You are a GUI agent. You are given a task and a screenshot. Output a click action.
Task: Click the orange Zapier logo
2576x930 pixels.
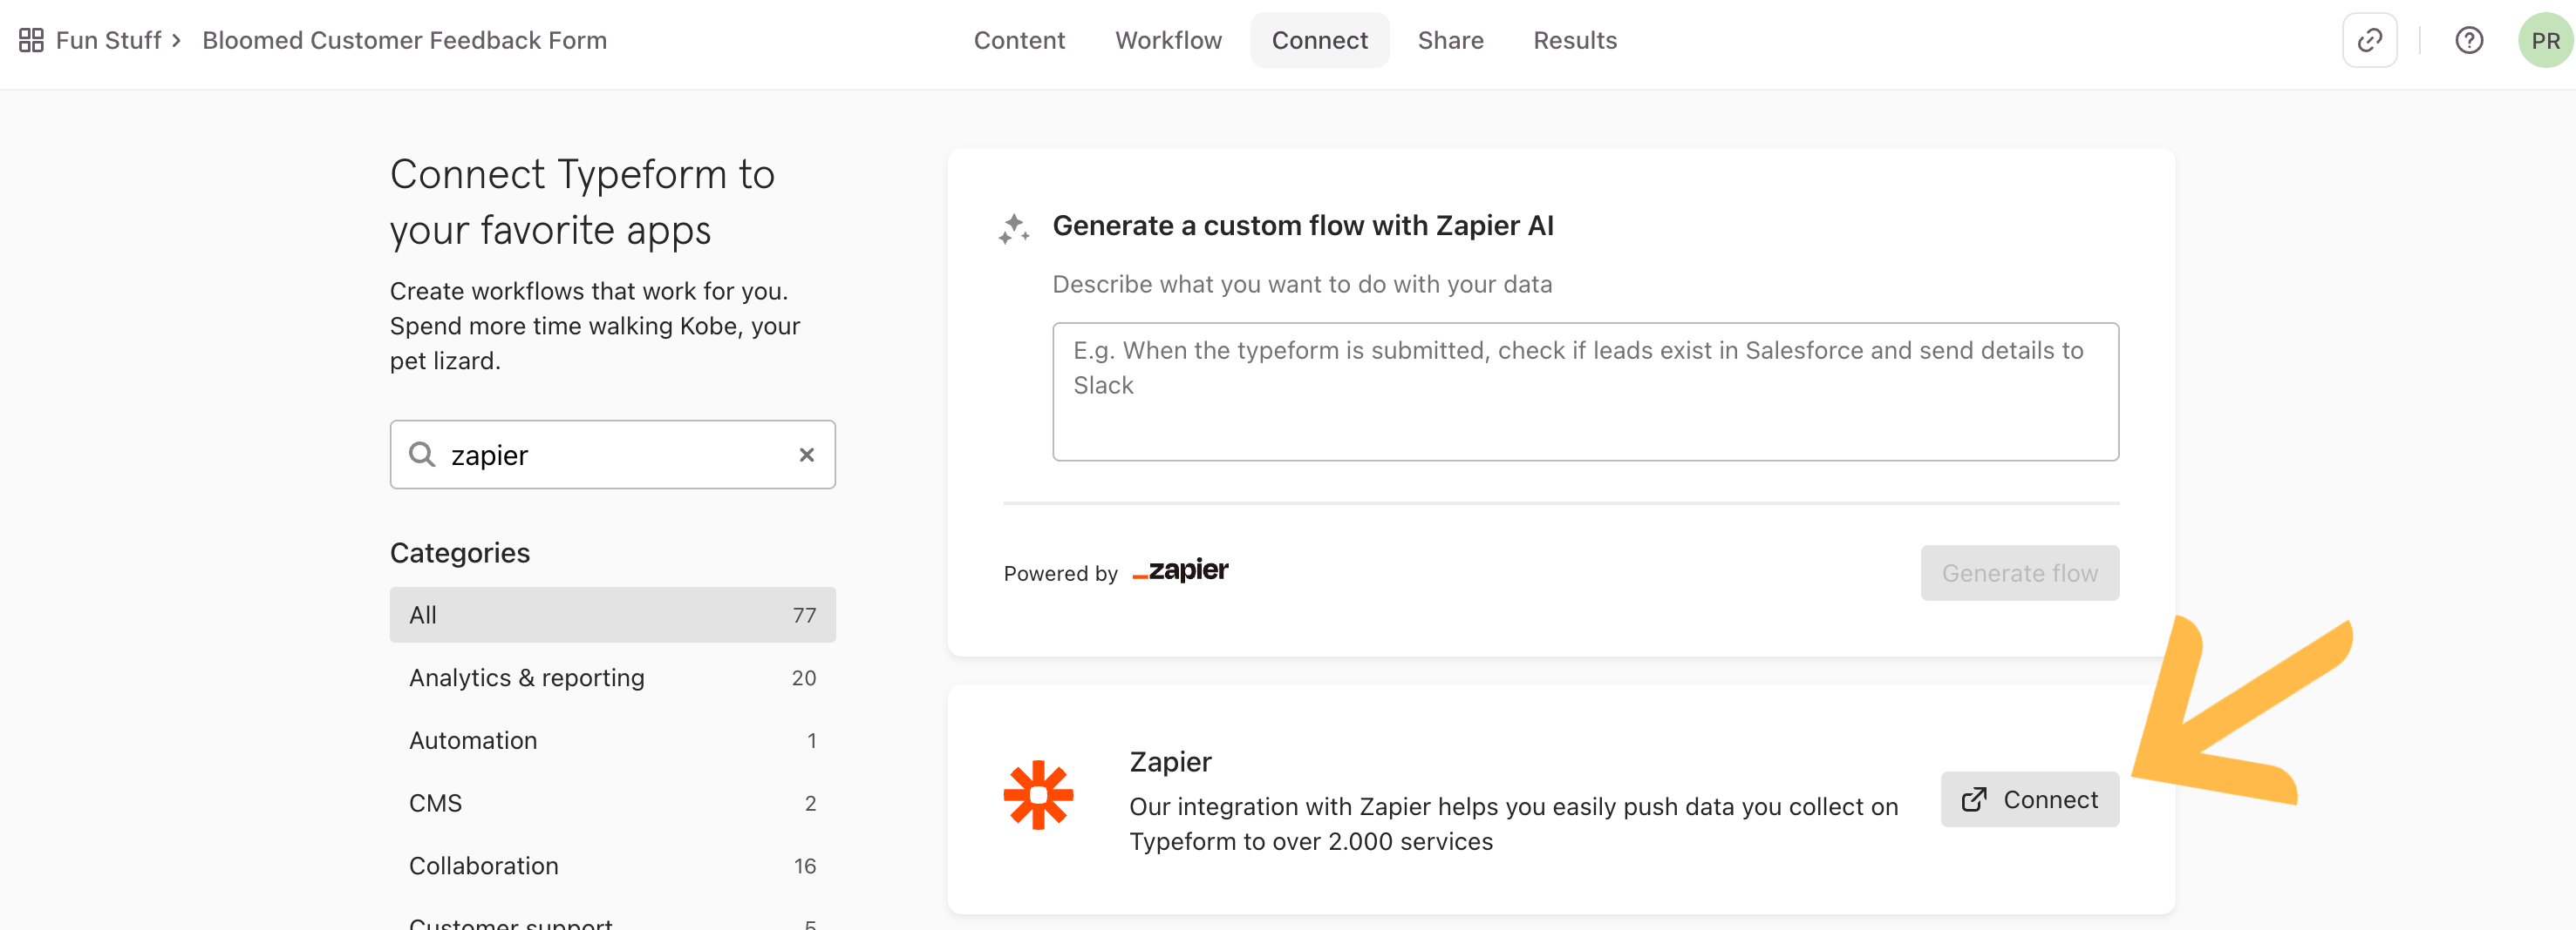[1038, 795]
